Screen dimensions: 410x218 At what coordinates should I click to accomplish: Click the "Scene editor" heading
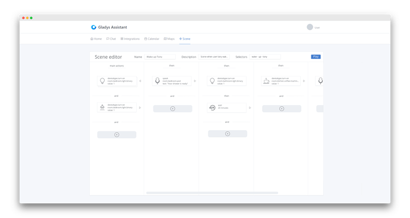tap(108, 57)
